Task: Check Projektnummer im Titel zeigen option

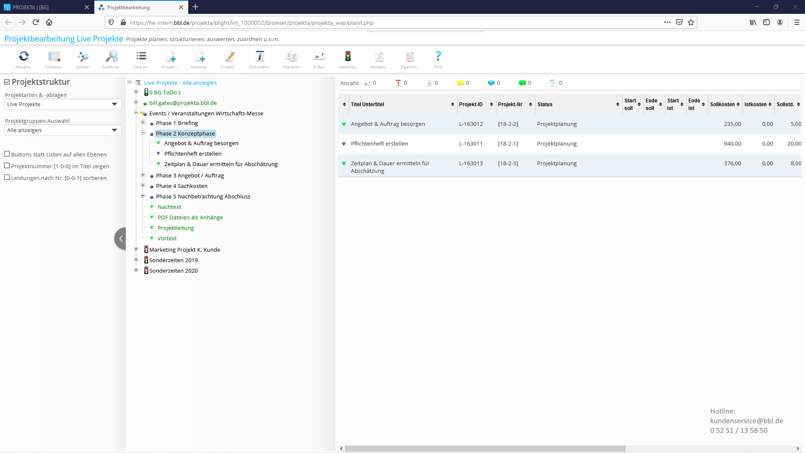Action: [7, 166]
